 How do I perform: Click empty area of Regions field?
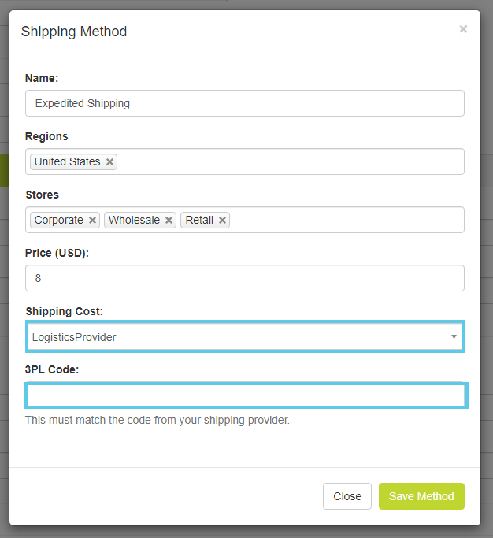pos(291,161)
